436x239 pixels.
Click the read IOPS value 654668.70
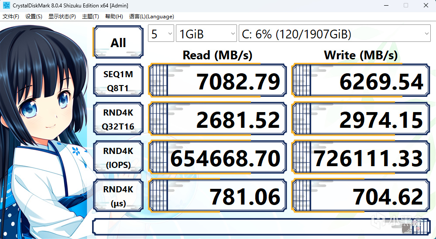(x=218, y=157)
